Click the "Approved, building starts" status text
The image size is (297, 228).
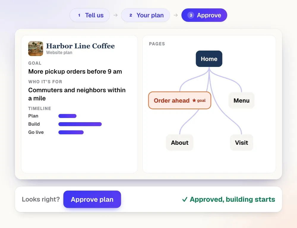point(233,199)
